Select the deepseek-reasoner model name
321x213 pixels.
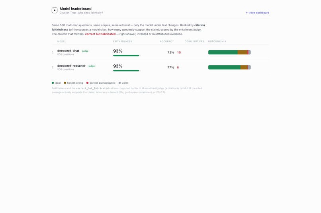71,65
